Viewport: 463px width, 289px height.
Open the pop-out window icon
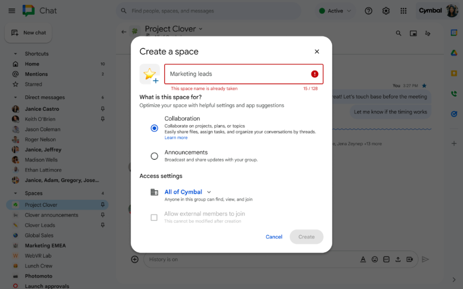tap(413, 33)
